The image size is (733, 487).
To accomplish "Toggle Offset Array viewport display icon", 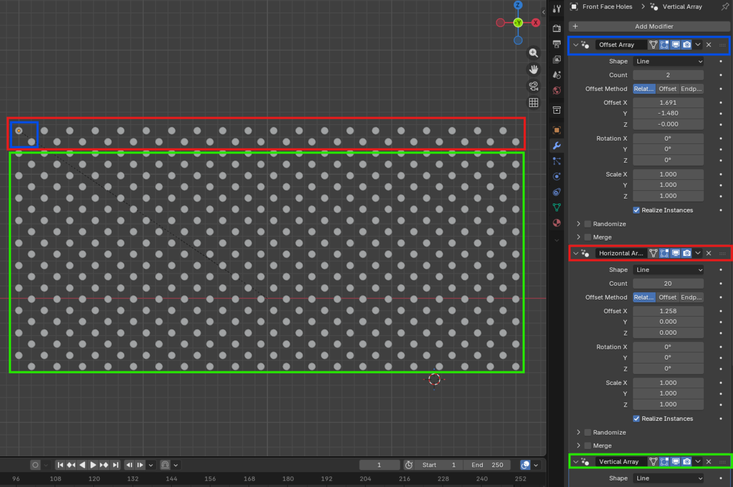I will (676, 45).
